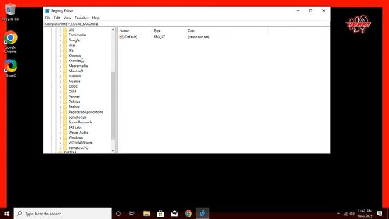Image resolution: width=389 pixels, height=219 pixels.
Task: Select the Khronos key folder icon
Action: tap(65, 55)
